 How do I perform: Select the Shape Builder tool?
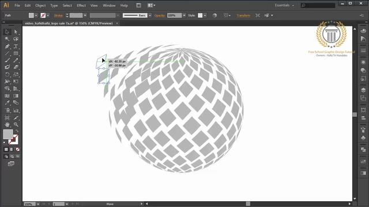(x=7, y=89)
